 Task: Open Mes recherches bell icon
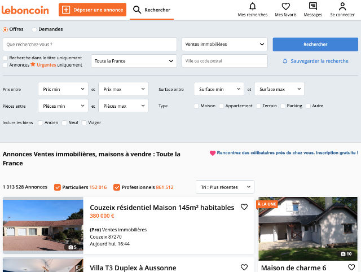(x=253, y=6)
